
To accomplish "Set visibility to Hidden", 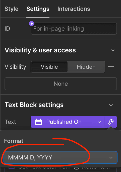I will click(86, 67).
